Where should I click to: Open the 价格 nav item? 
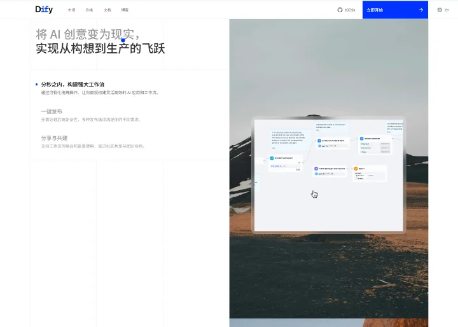tap(89, 10)
